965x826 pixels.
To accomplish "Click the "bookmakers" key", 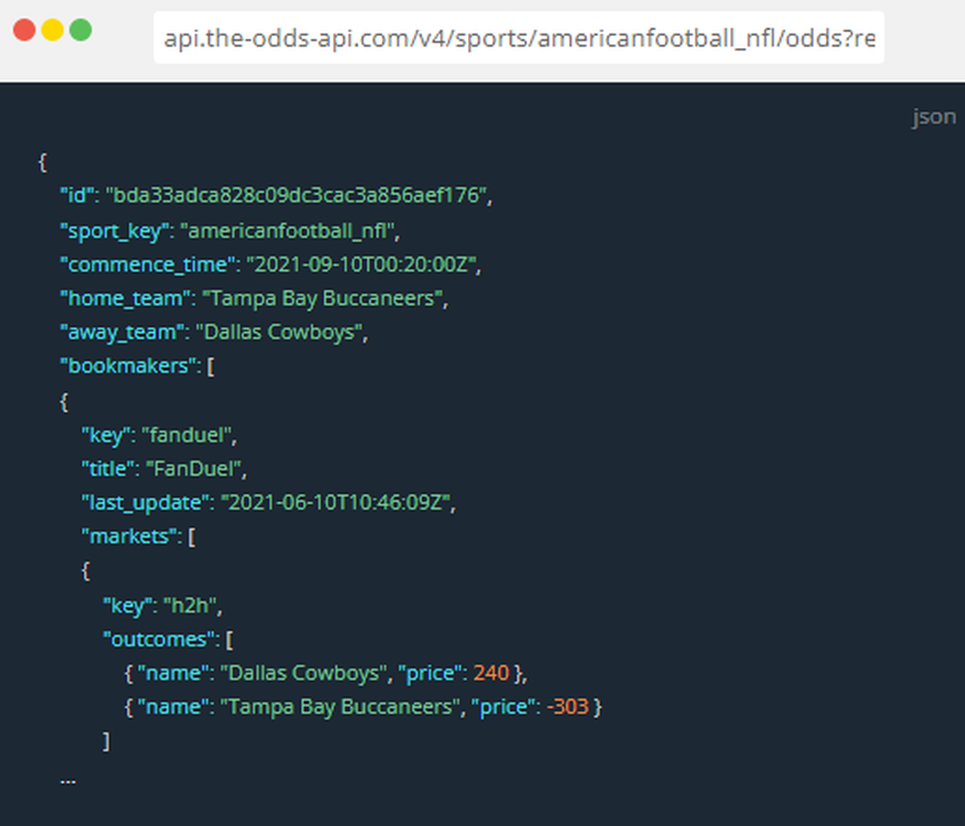I will (x=127, y=367).
